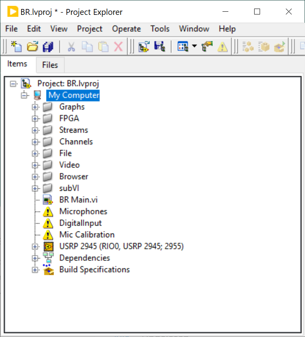This screenshot has height=337, width=305.
Task: Click the New Project toolbar icon
Action: pyautogui.click(x=16, y=47)
